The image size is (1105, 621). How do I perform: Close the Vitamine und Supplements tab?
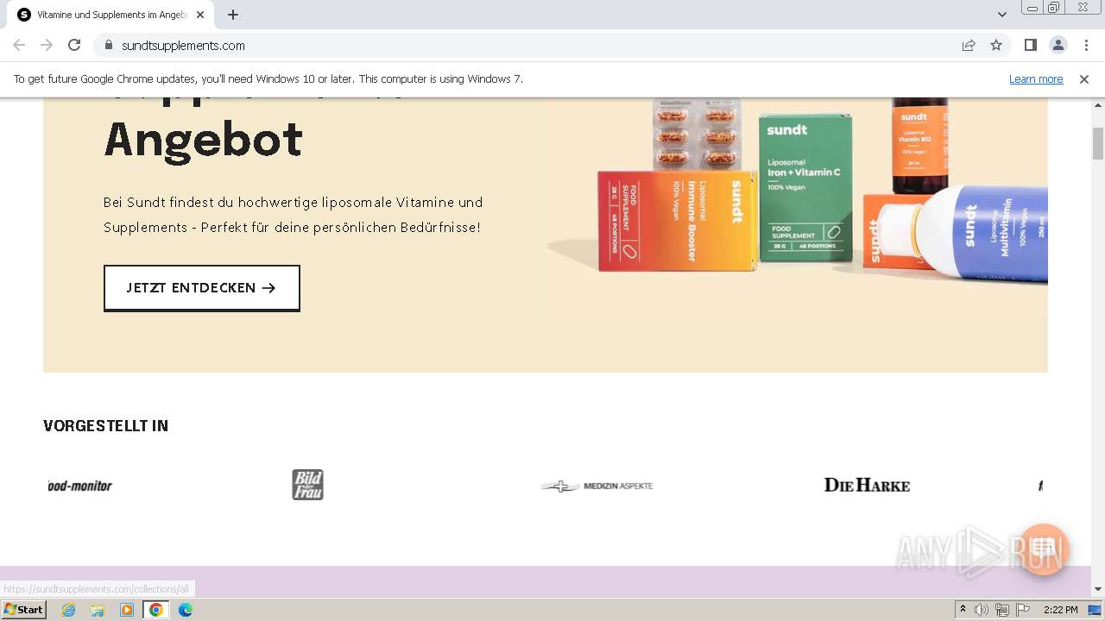(200, 15)
